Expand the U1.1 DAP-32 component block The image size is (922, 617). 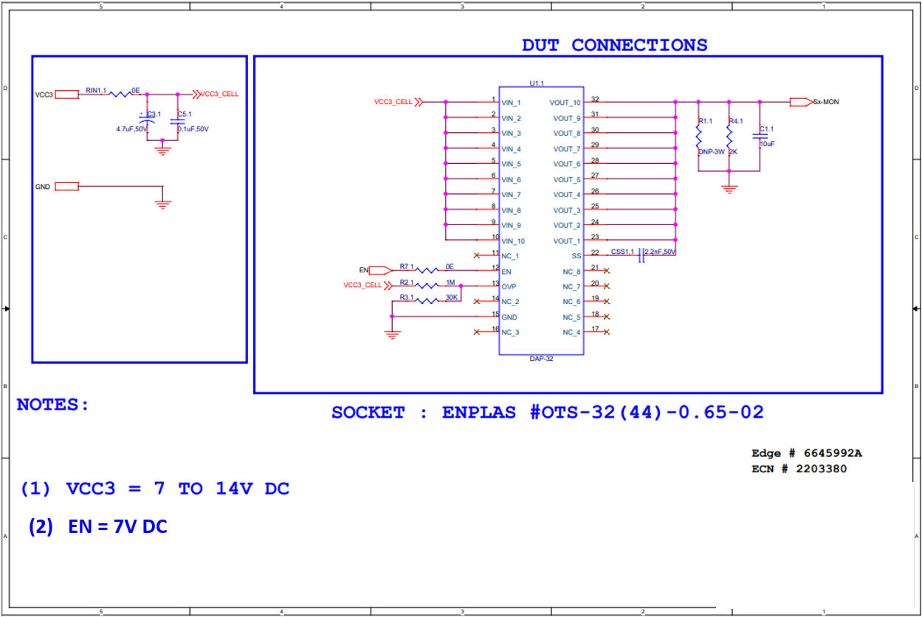[x=543, y=221]
